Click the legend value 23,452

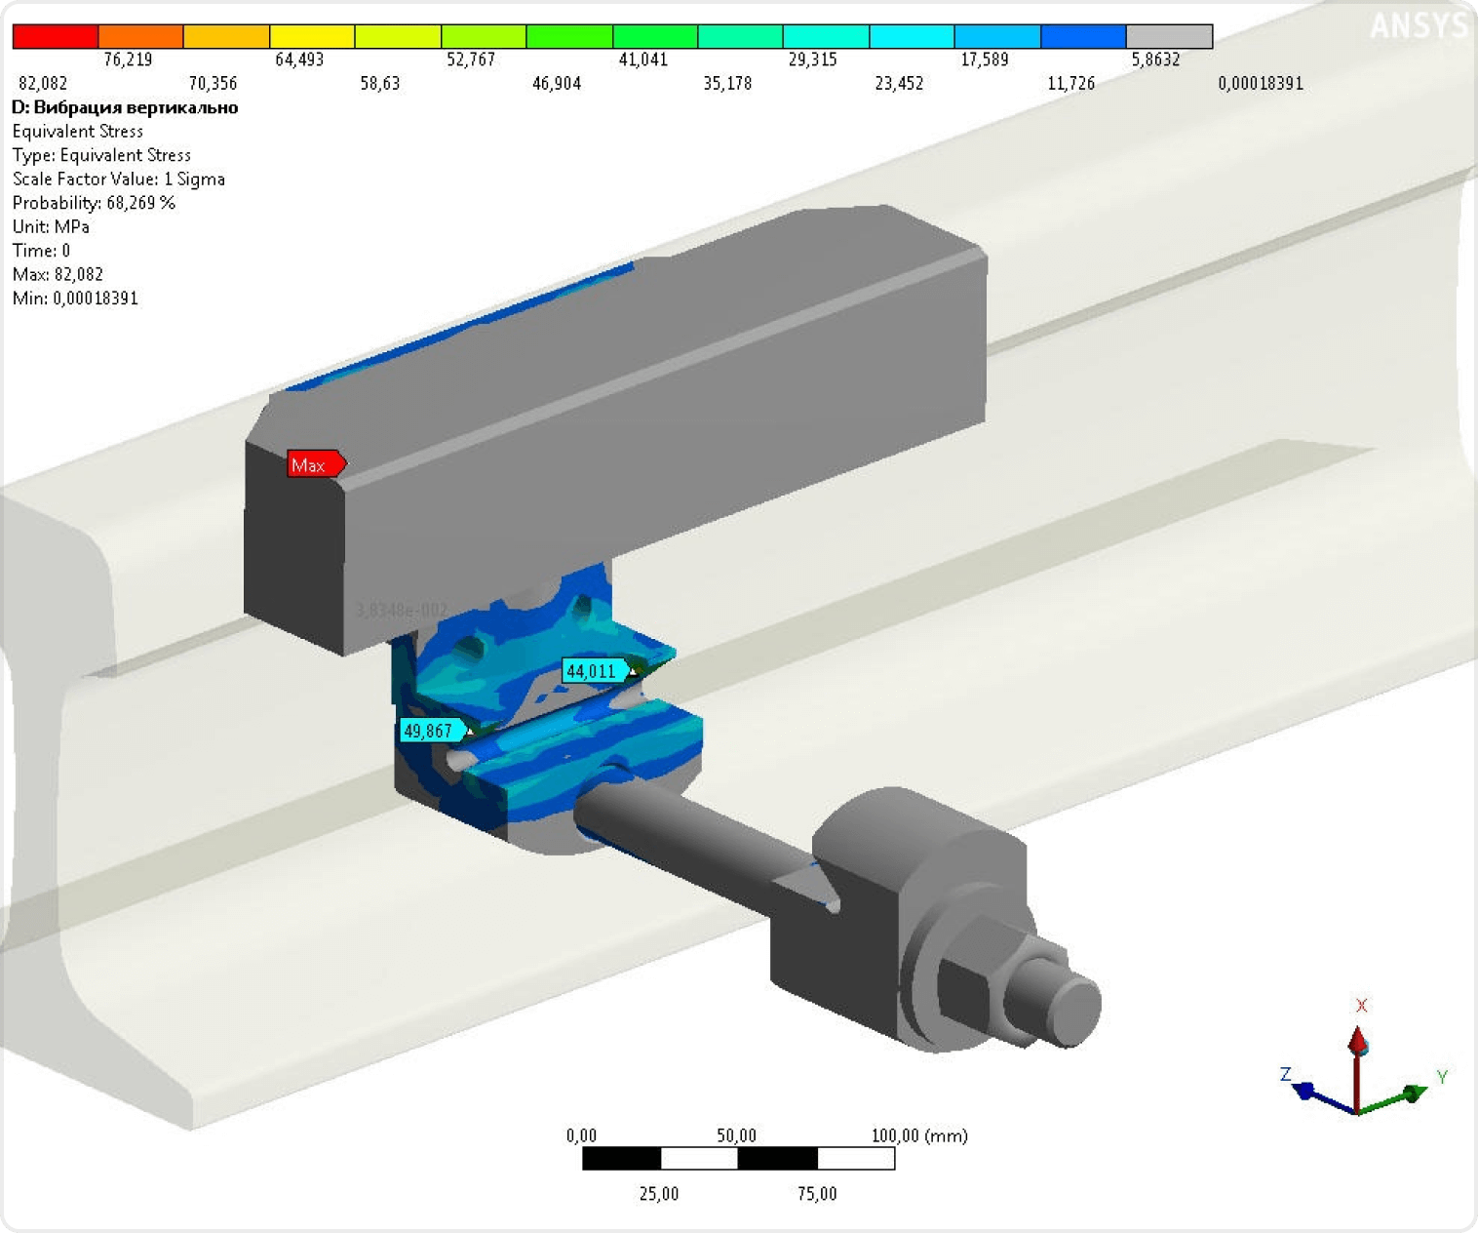pos(899,84)
